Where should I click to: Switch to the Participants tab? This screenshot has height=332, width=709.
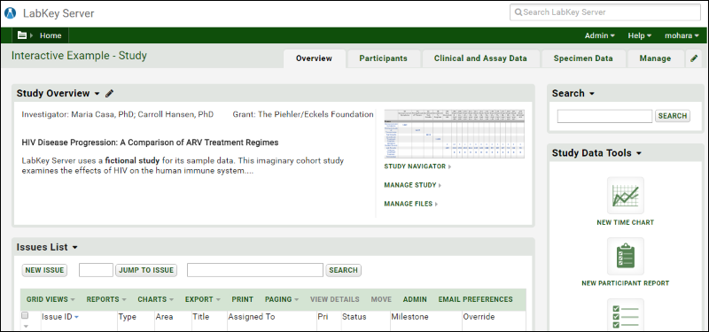click(384, 58)
